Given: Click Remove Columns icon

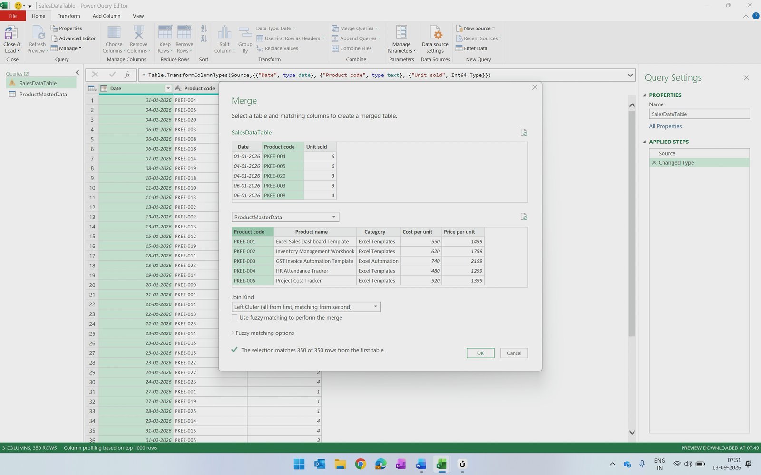Looking at the screenshot, I should [138, 32].
